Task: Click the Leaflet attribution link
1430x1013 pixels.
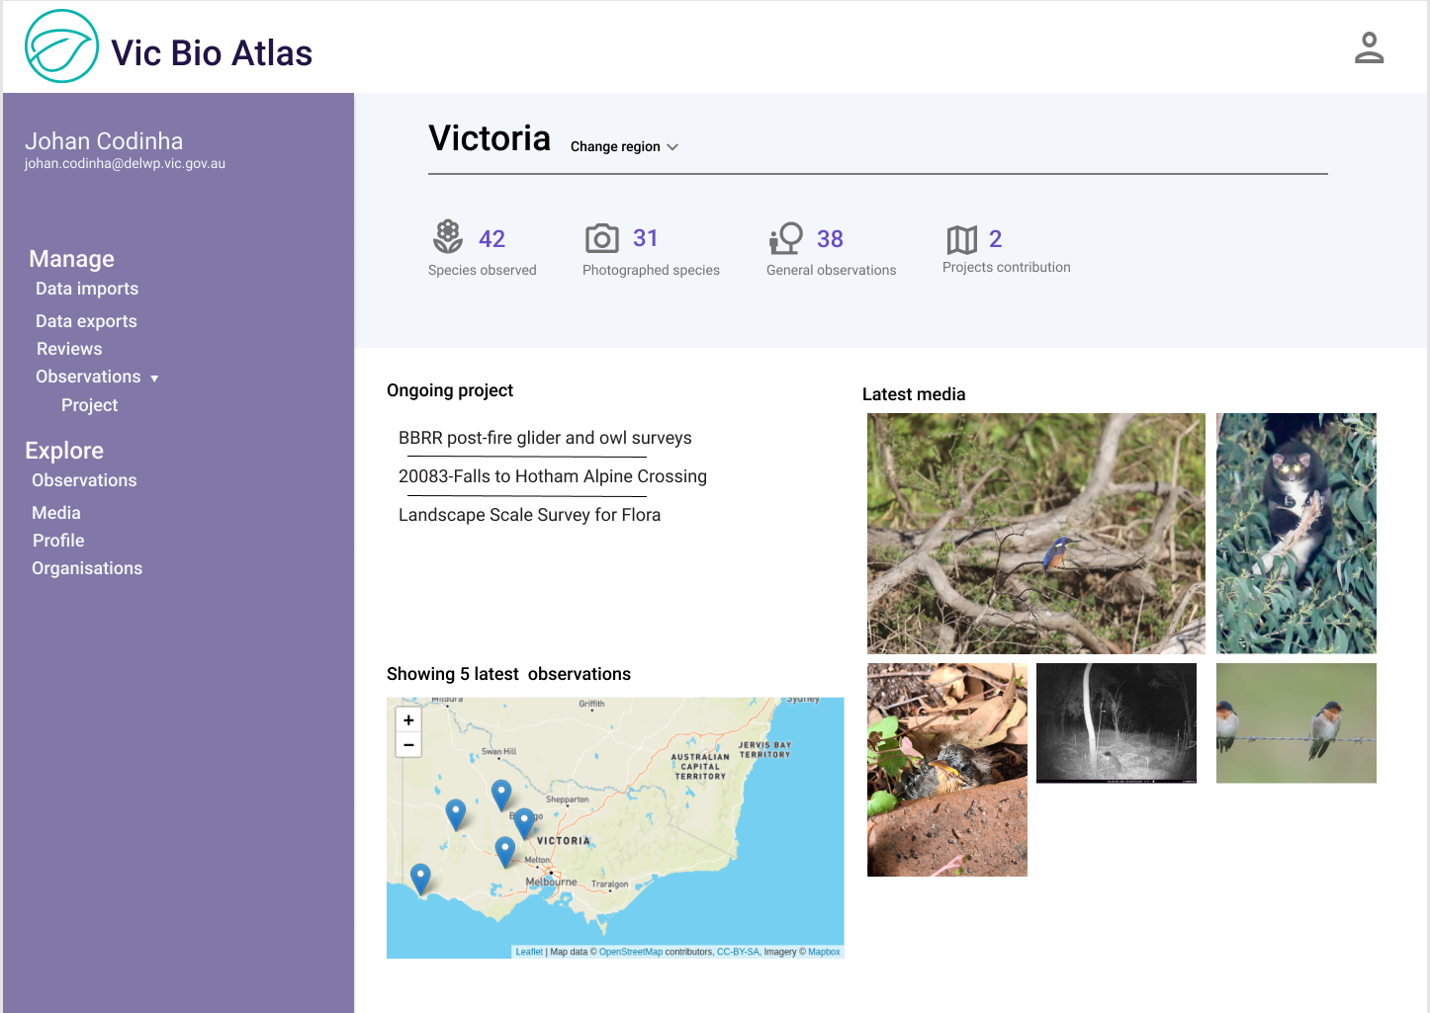Action: pyautogui.click(x=529, y=952)
